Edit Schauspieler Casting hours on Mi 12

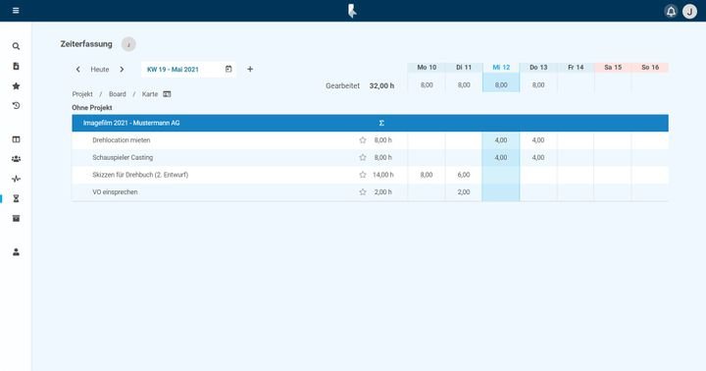coord(501,157)
